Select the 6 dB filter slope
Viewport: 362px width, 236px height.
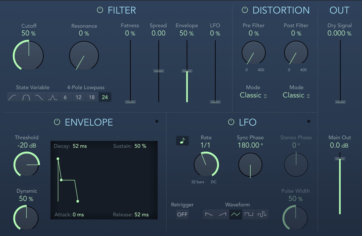pyautogui.click(x=66, y=97)
